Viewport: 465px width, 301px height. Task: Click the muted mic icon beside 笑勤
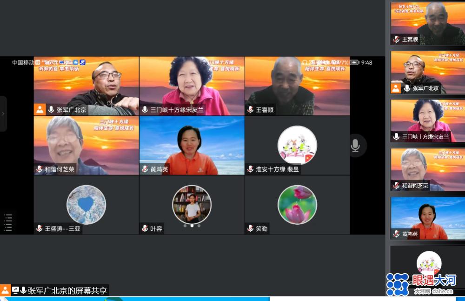[250, 228]
